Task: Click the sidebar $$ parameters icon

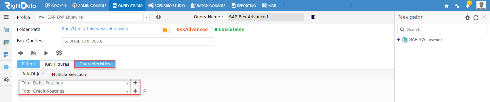Action: point(6,79)
